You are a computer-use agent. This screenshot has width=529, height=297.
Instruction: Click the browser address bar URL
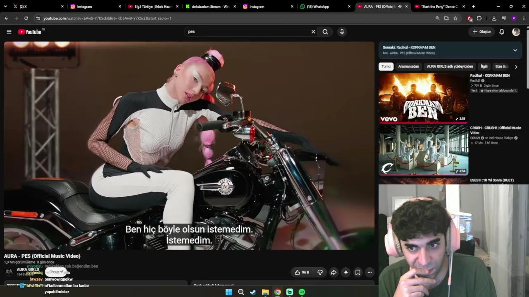pos(107,18)
